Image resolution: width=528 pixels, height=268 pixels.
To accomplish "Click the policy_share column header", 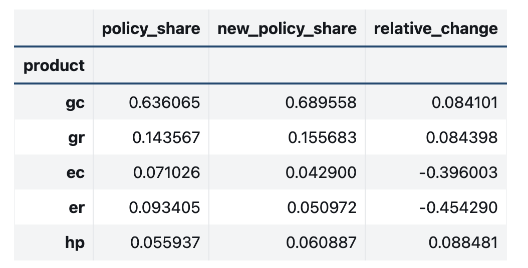I will 151,28.
